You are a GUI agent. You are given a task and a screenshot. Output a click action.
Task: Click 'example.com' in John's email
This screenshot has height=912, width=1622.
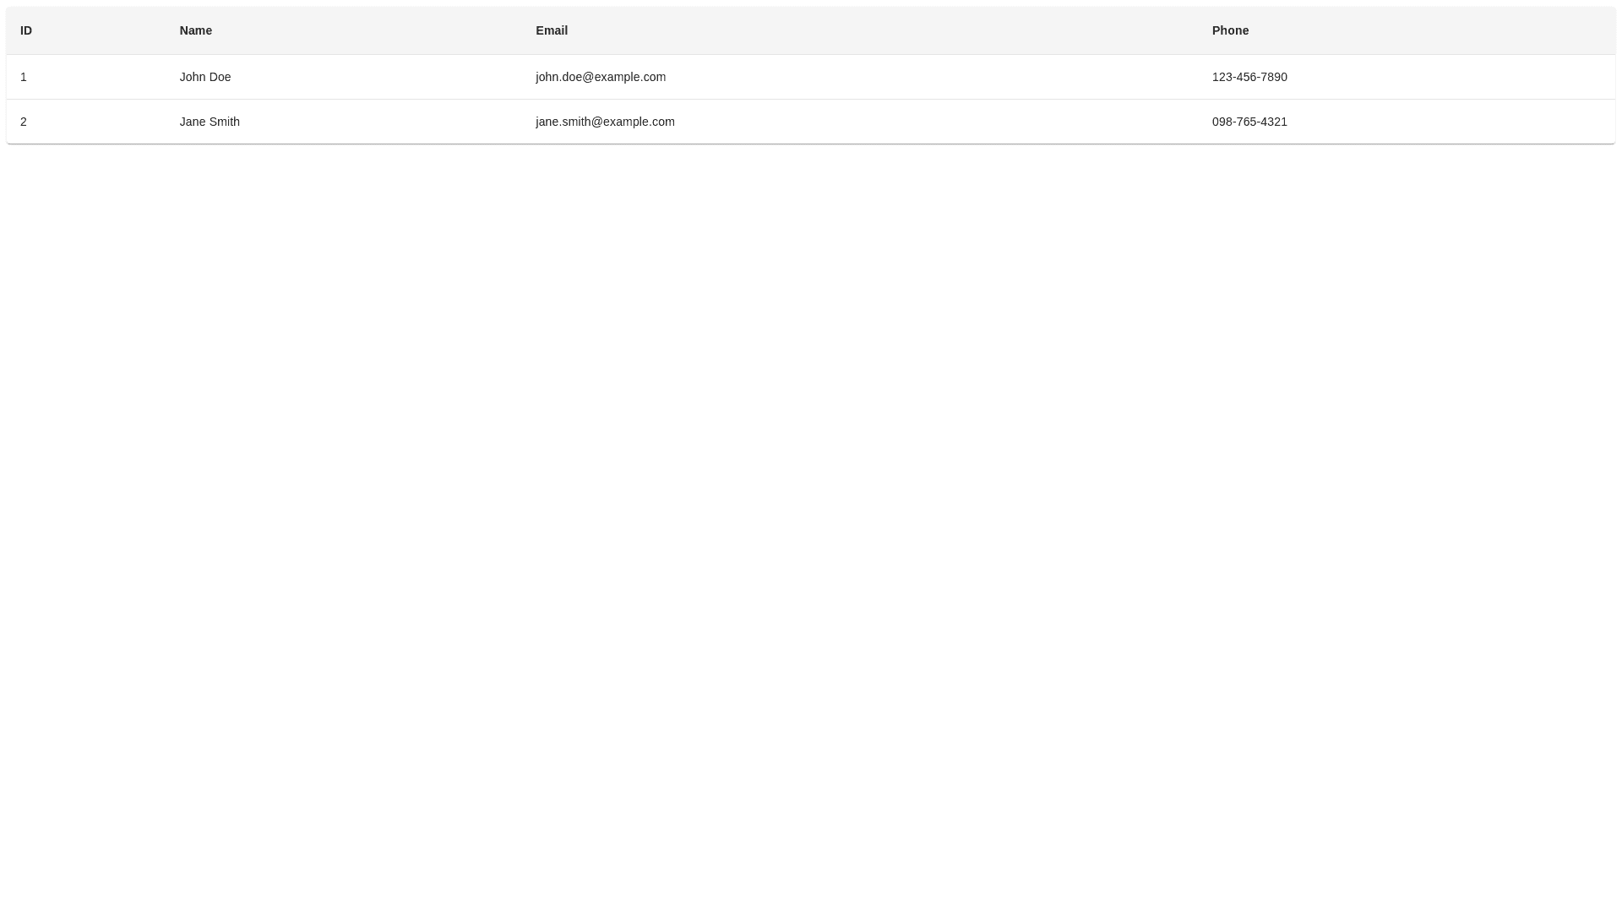[630, 77]
